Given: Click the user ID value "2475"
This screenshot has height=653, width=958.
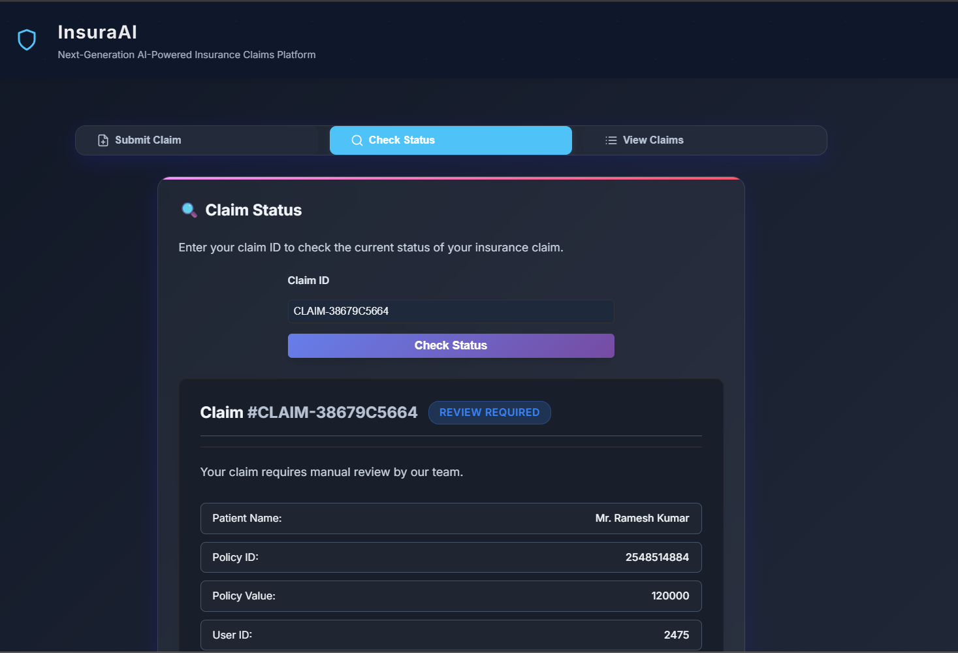Looking at the screenshot, I should click(x=677, y=635).
